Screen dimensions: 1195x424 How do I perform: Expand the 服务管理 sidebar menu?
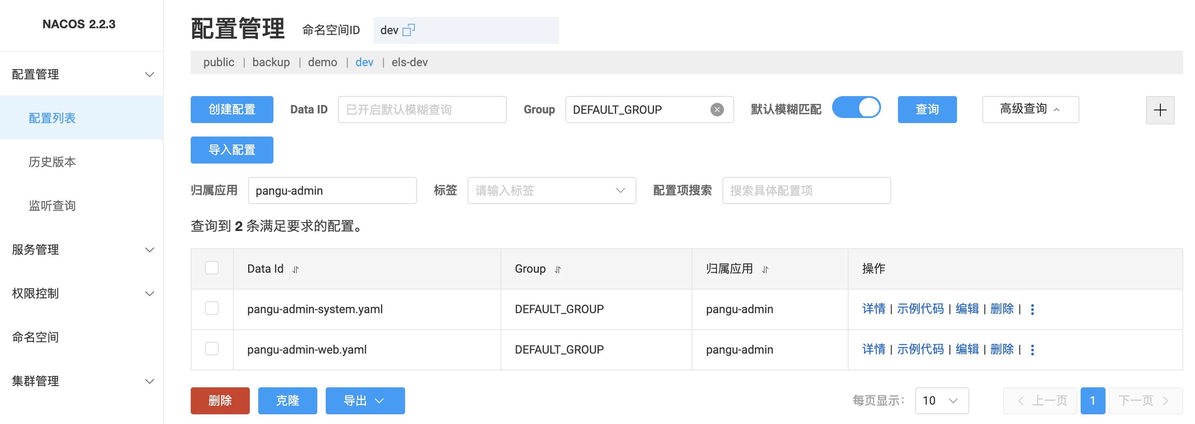[x=81, y=250]
